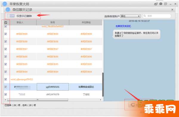Uncheck the 未知好友88 row checkbox
Viewport: 179px width, 117px height.
[6, 42]
